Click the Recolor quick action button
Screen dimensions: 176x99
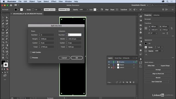point(158,78)
